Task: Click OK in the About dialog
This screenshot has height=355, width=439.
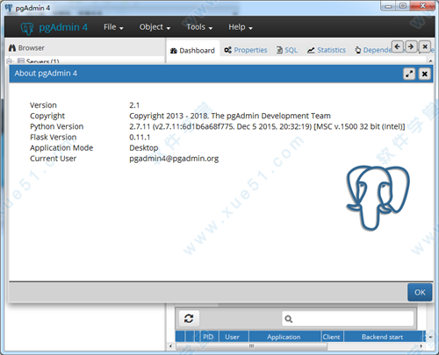Action: (420, 292)
